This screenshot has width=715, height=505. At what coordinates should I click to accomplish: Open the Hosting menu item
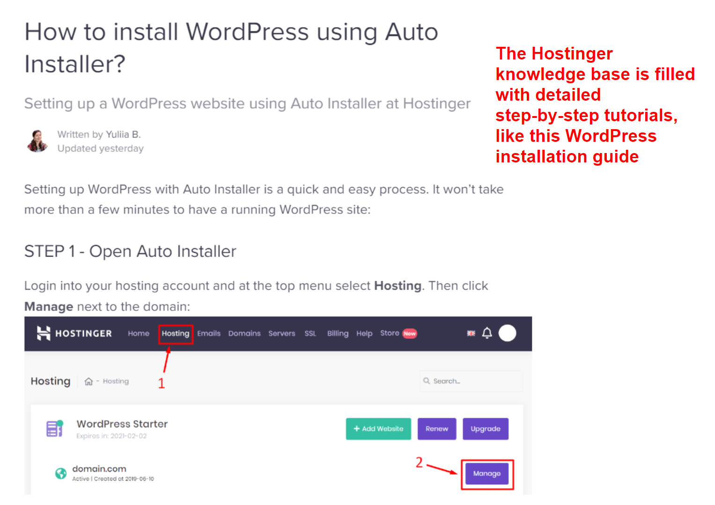click(176, 334)
